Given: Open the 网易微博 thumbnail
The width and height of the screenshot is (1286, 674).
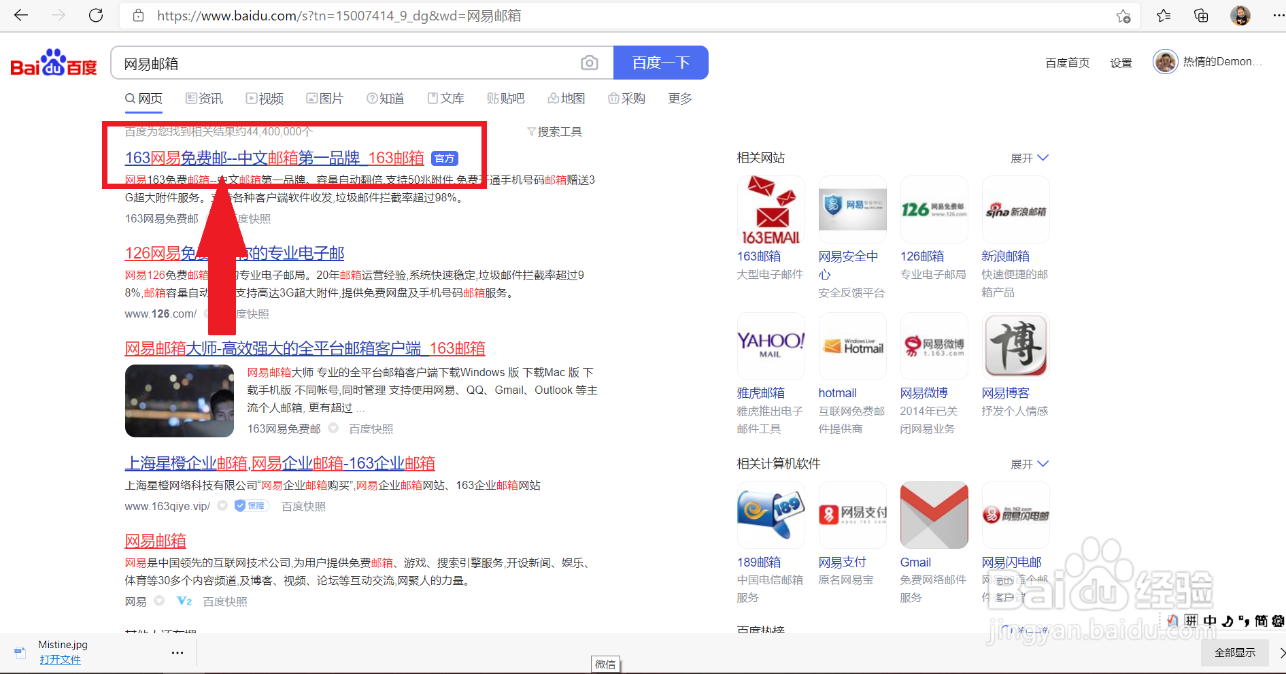Looking at the screenshot, I should click(x=934, y=346).
